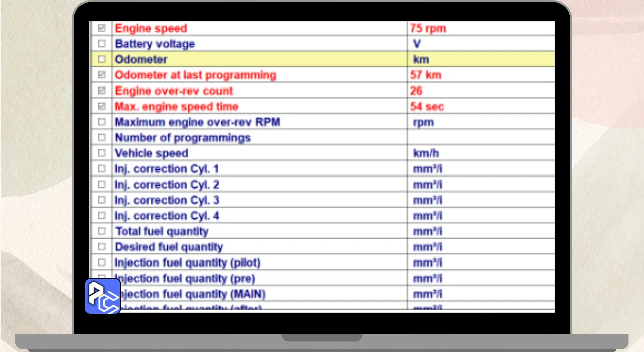Select the '54 sec' value cell
644x352 pixels.
point(427,106)
